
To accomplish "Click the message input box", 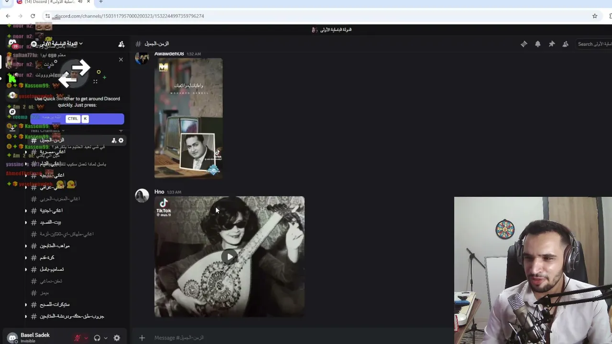I will point(301,338).
